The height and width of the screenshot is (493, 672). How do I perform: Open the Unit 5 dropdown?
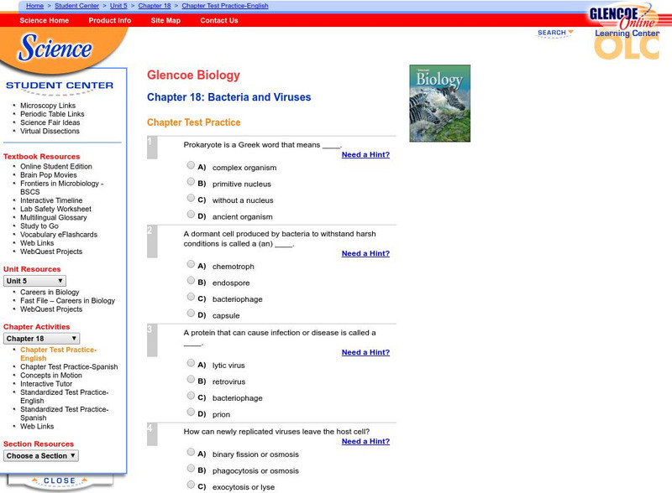[34, 281]
